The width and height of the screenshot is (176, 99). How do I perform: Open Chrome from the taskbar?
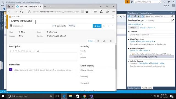click(x=84, y=96)
